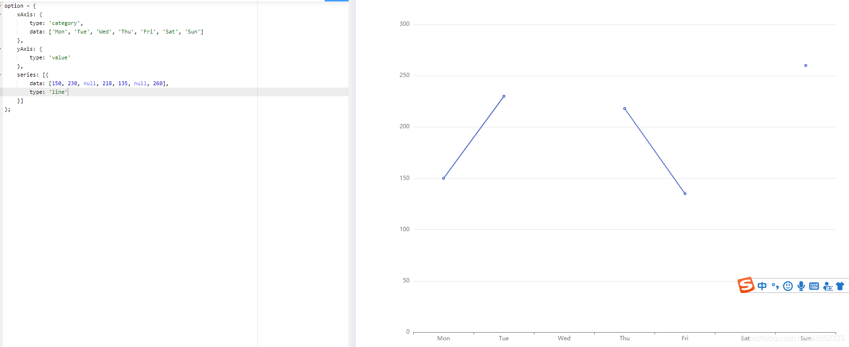
Task: Click the Tue label on chart x-axis
Action: click(504, 338)
